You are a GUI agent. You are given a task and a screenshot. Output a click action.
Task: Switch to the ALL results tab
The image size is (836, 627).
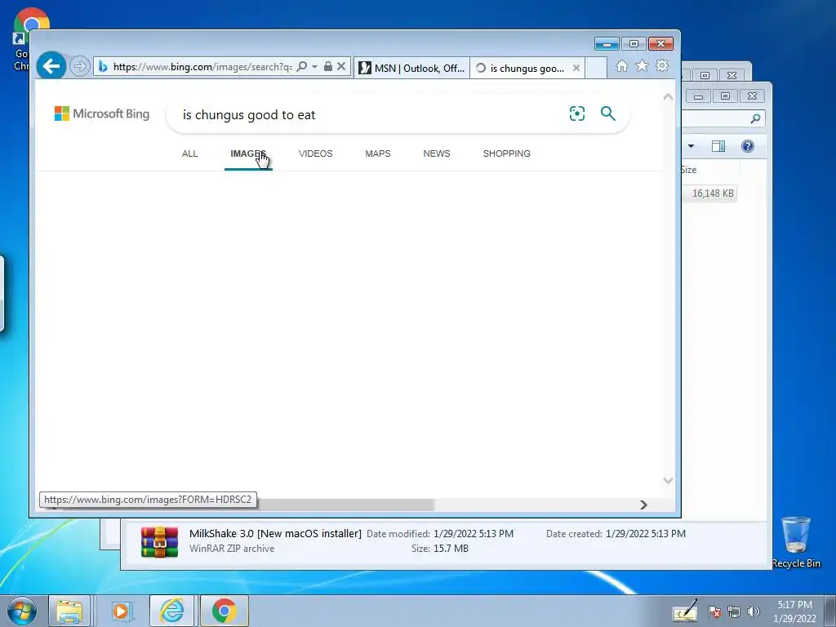[189, 153]
